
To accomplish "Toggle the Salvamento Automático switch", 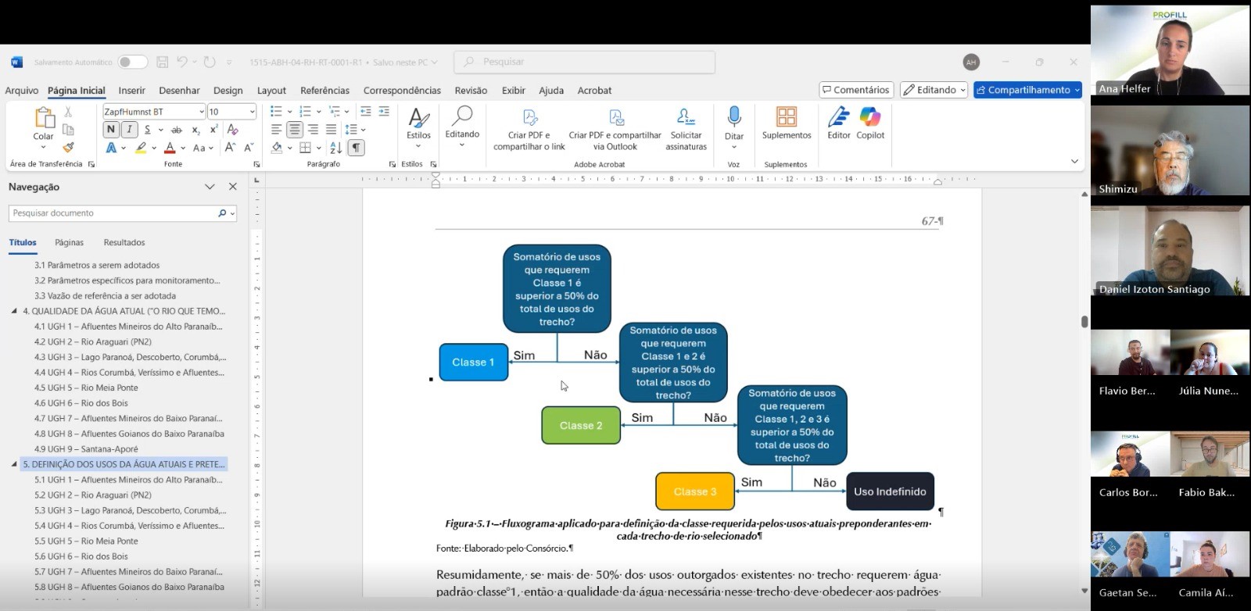I will 132,63.
